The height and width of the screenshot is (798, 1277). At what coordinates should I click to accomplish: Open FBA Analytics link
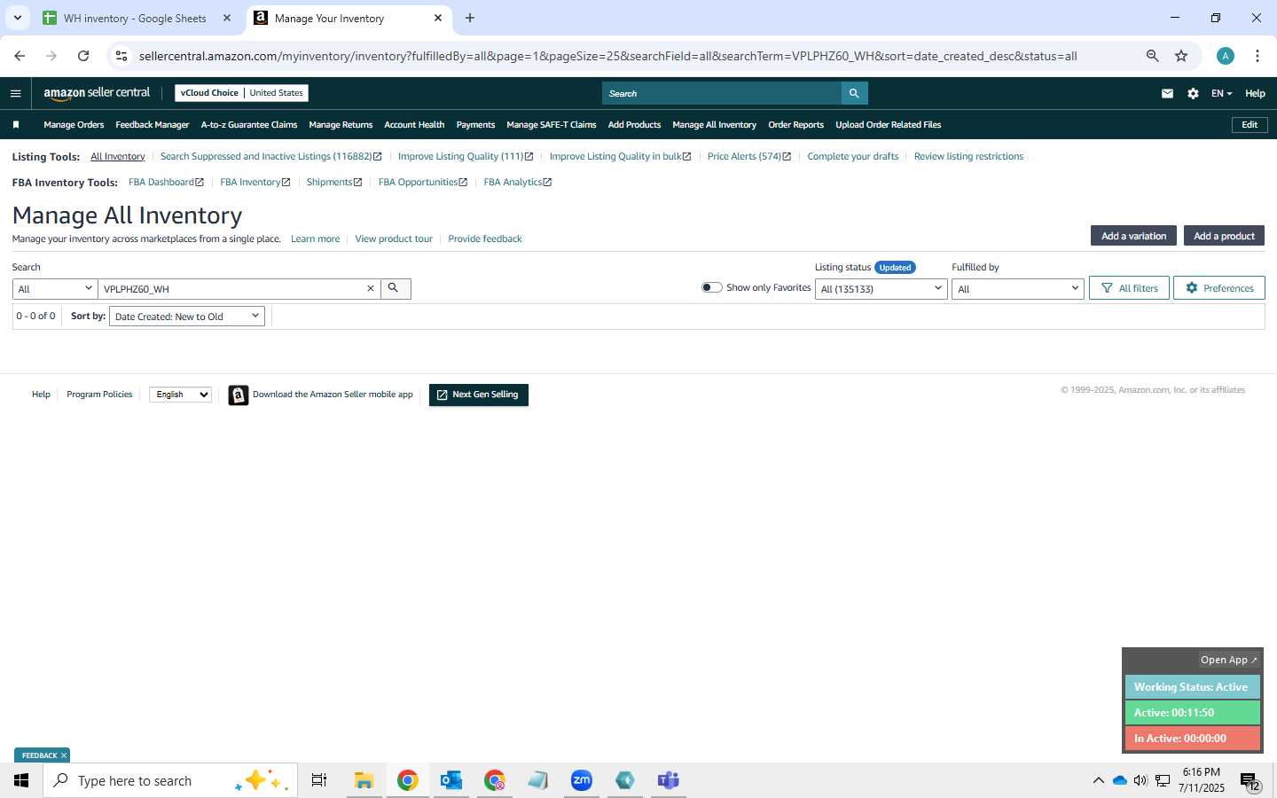click(x=517, y=183)
